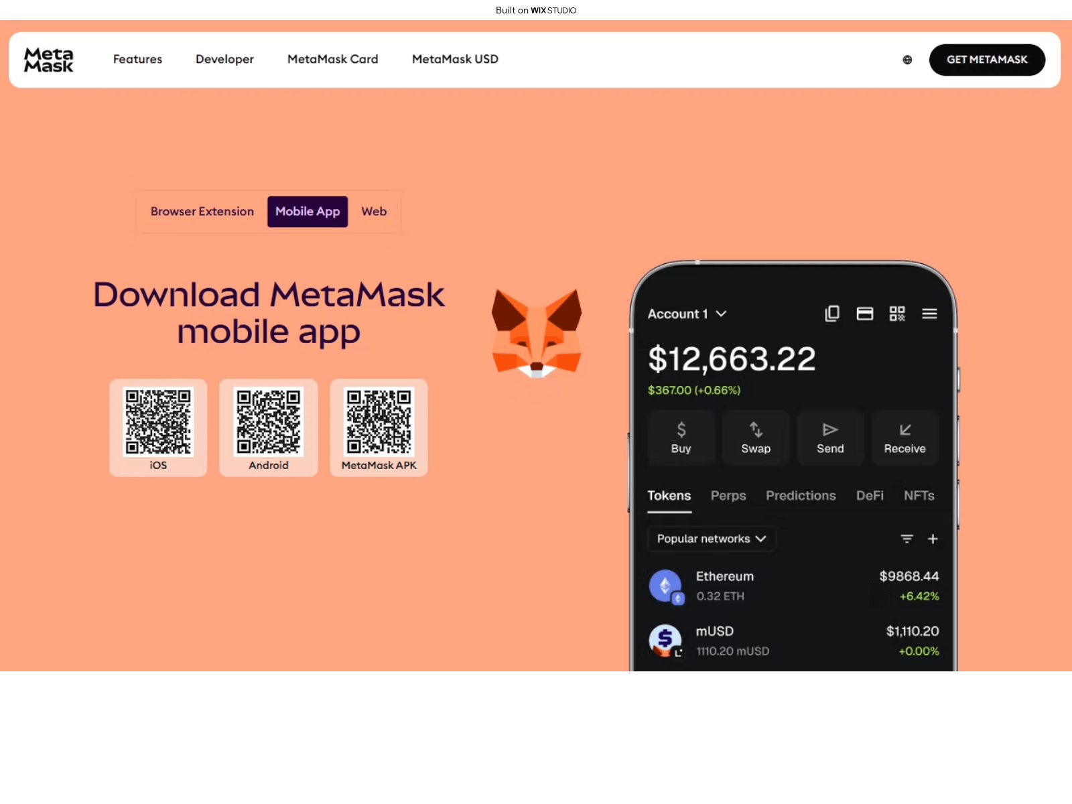Switch to Tokens tab in phone
The width and height of the screenshot is (1072, 804).
pos(669,496)
